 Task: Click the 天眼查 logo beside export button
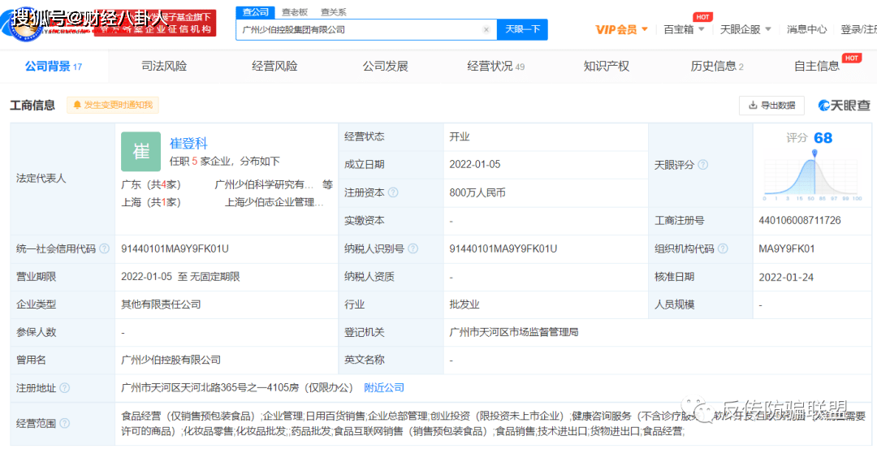[x=843, y=106]
